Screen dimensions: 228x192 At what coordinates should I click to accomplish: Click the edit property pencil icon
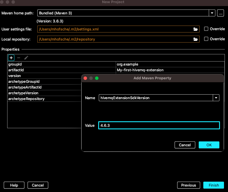click(26, 58)
